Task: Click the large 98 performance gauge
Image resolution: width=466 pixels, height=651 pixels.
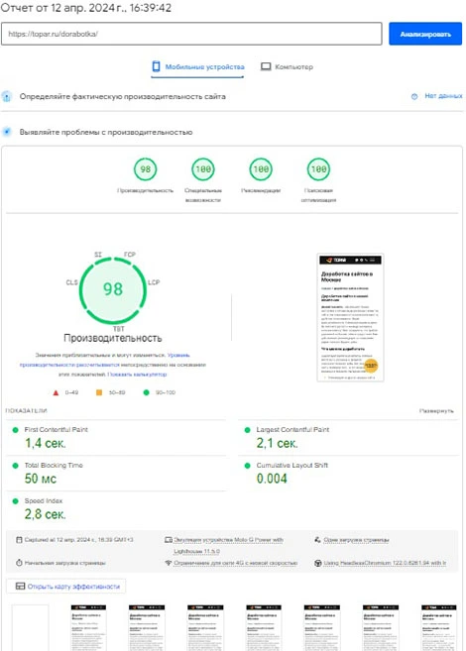Action: point(113,289)
